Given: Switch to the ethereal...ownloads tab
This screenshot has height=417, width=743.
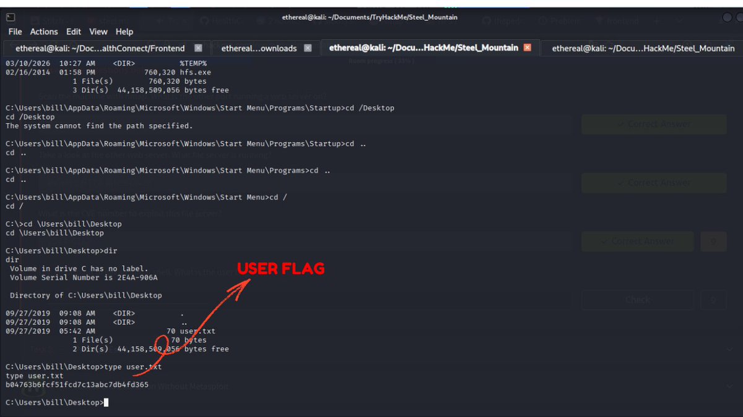Looking at the screenshot, I should point(259,48).
